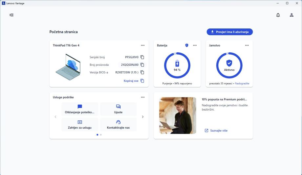Click Provjeri ima li ažuriranja button
The width and height of the screenshot is (302, 175).
tap(229, 32)
